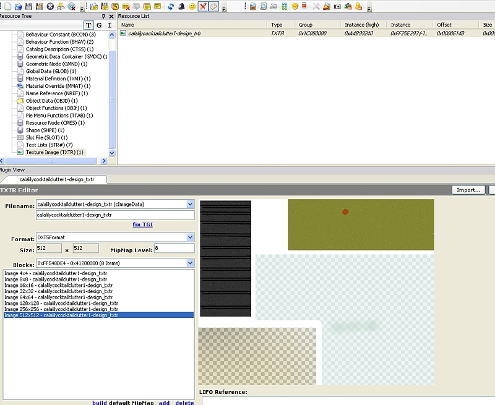Click the Material Override tree icon
This screenshot has width=495, height=405.
(x=20, y=86)
